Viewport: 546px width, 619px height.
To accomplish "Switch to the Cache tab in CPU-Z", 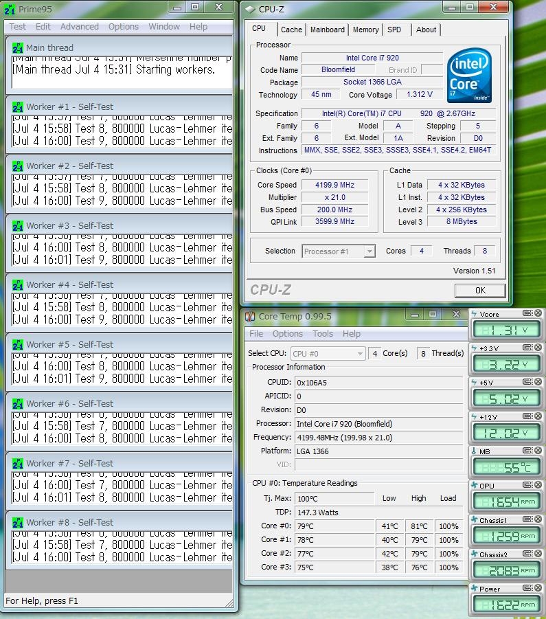I will pyautogui.click(x=291, y=30).
